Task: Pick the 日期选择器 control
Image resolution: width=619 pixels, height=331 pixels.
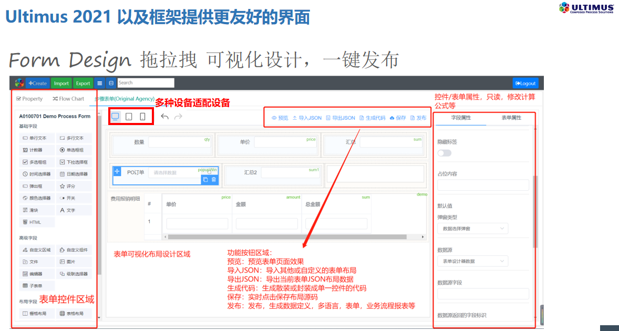Action: 74,174
